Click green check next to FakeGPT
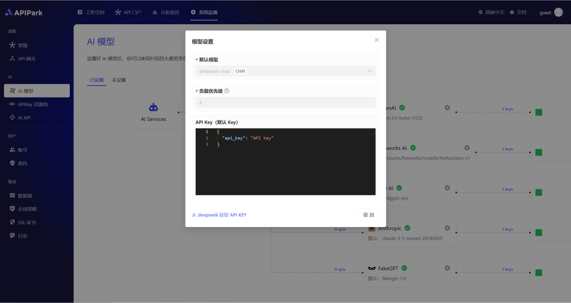The width and height of the screenshot is (571, 303). tap(404, 268)
